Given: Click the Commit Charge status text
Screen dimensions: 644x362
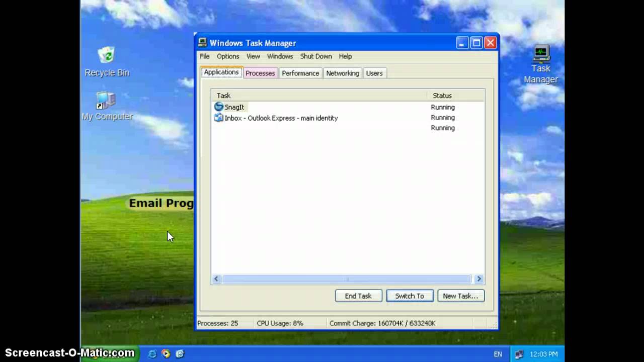Looking at the screenshot, I should 382,323.
